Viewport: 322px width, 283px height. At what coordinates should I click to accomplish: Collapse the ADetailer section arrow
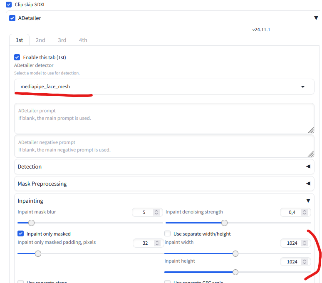point(316,18)
